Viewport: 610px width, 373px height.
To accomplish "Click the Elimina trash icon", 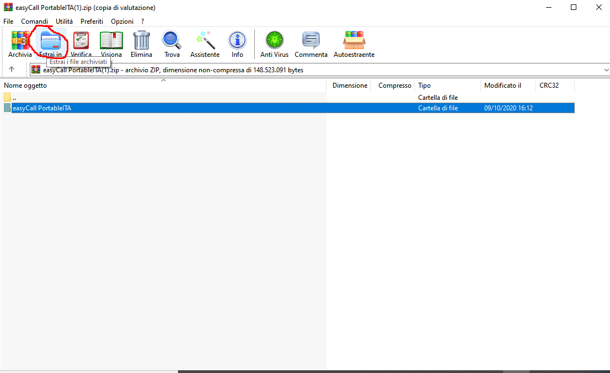I will click(x=142, y=40).
